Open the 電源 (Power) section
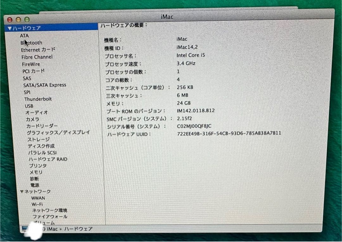This screenshot has width=342, height=242. pyautogui.click(x=35, y=185)
